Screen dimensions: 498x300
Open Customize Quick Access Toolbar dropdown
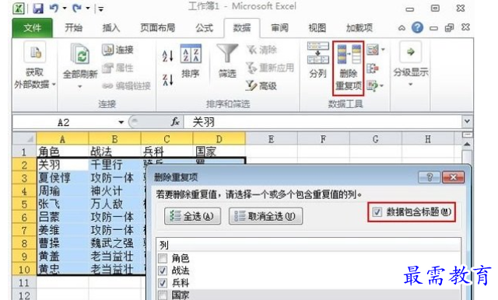click(101, 9)
